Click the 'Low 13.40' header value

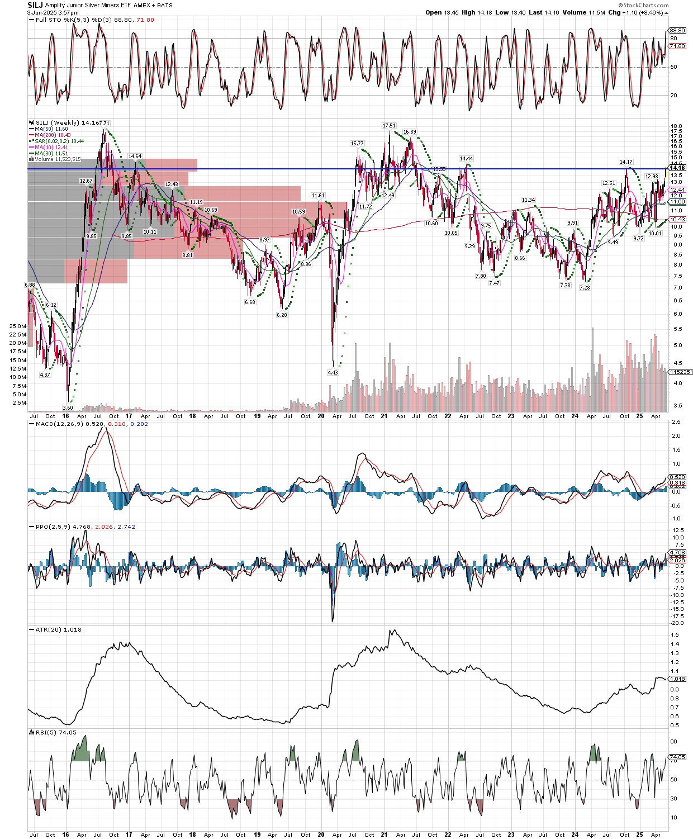click(510, 12)
